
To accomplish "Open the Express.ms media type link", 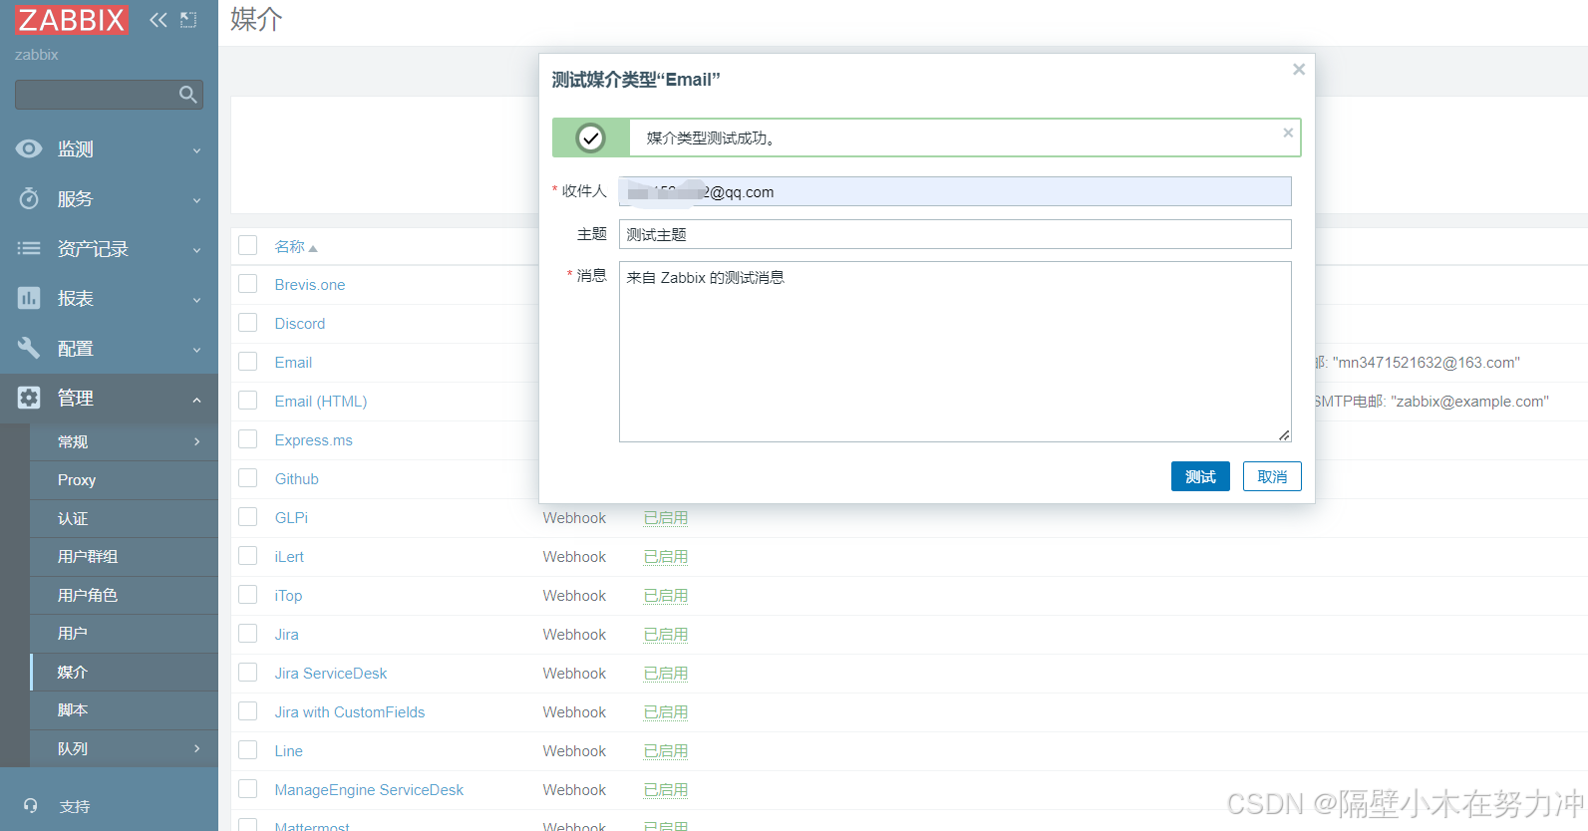I will point(314,440).
